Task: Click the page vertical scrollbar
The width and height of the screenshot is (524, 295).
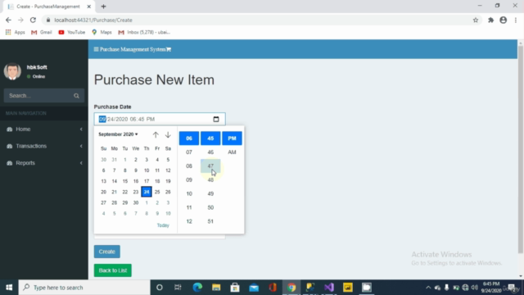Action: pos(521,149)
